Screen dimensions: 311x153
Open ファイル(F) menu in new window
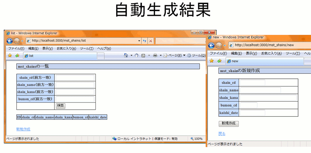click(x=218, y=53)
